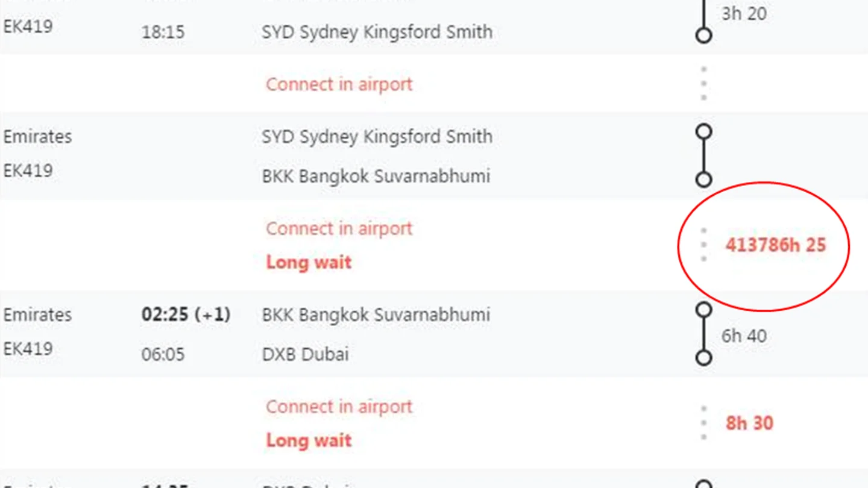Image resolution: width=868 pixels, height=488 pixels.
Task: Click dotted connector after first Sydney arrival
Action: click(x=703, y=83)
